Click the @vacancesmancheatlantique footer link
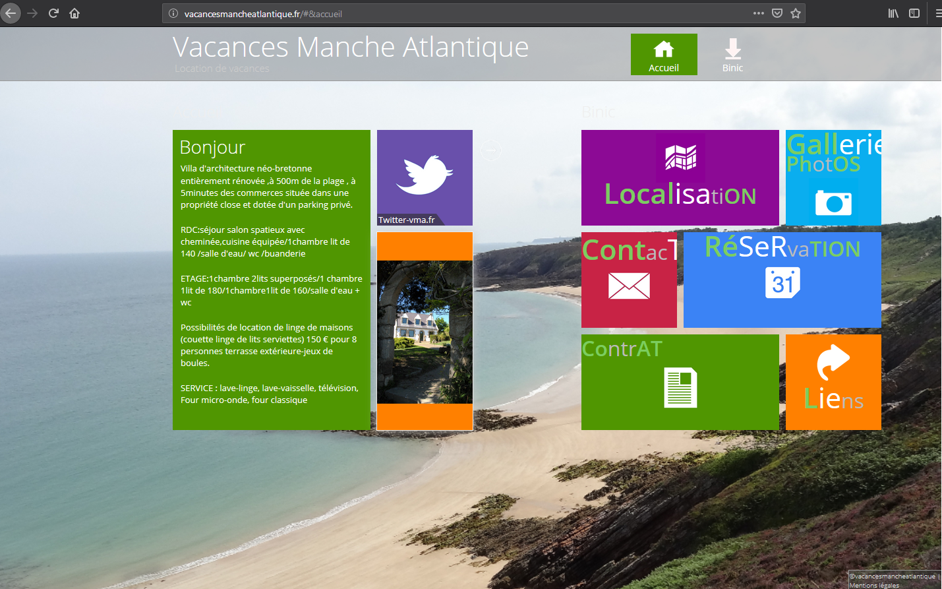 click(892, 576)
